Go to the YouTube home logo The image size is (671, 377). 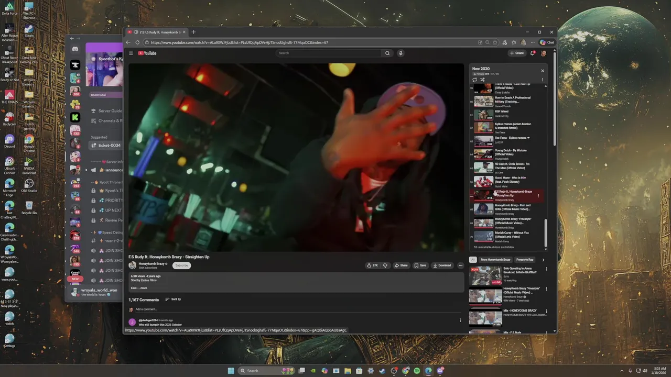coord(147,53)
